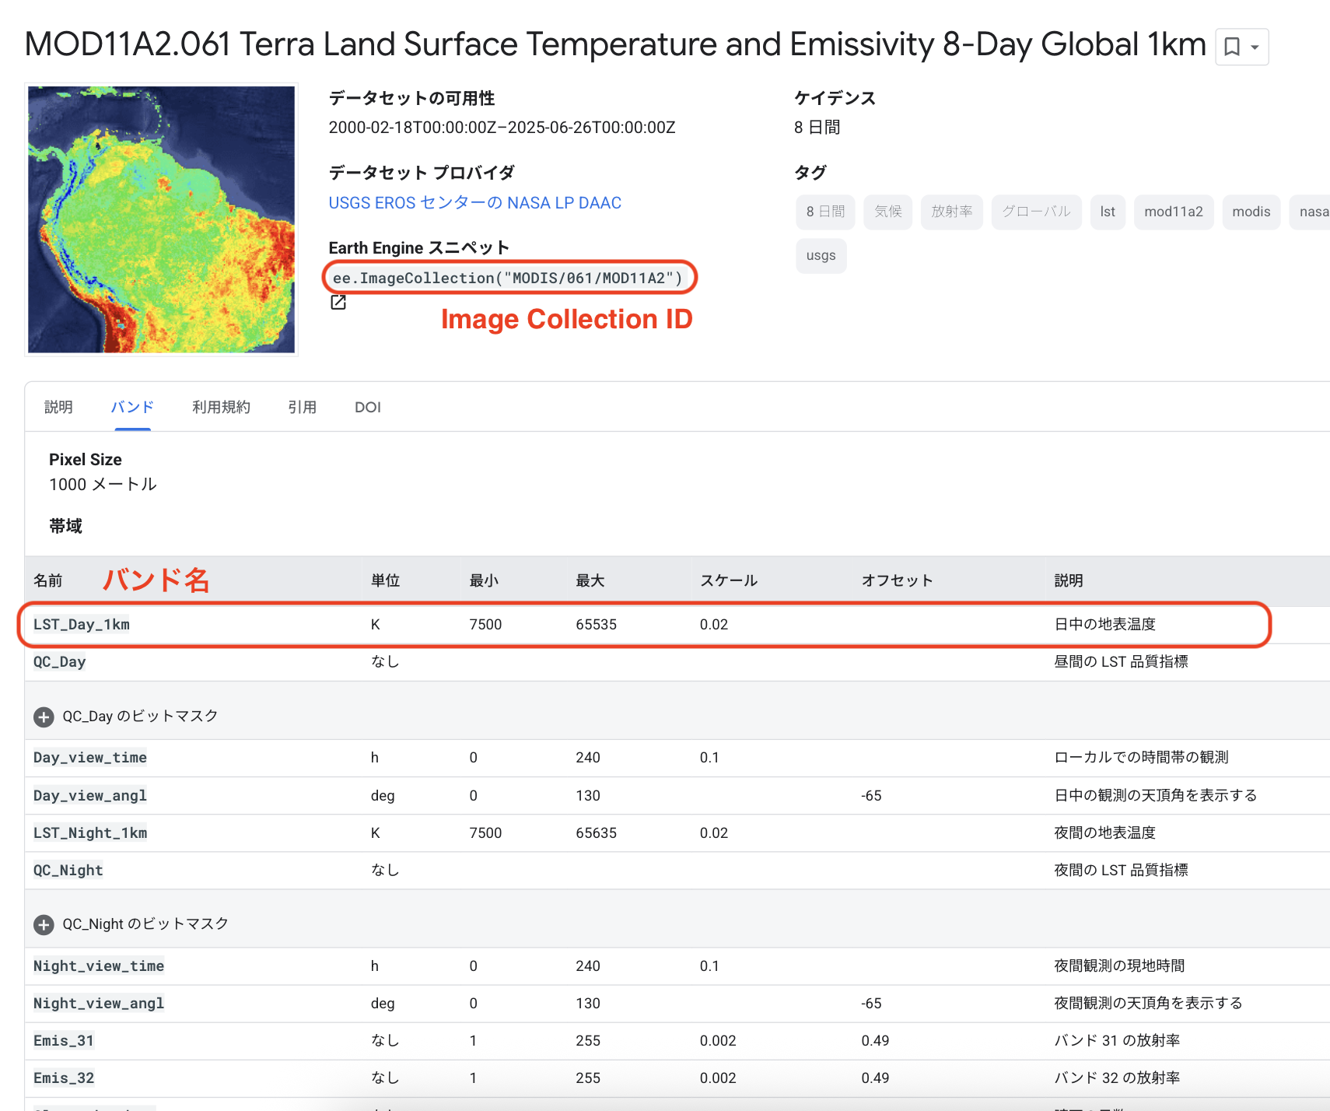Select the バンド tab
Image resolution: width=1330 pixels, height=1111 pixels.
[x=131, y=407]
